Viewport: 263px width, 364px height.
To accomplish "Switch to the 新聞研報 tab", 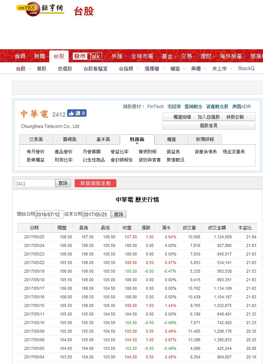I will click(x=205, y=139).
